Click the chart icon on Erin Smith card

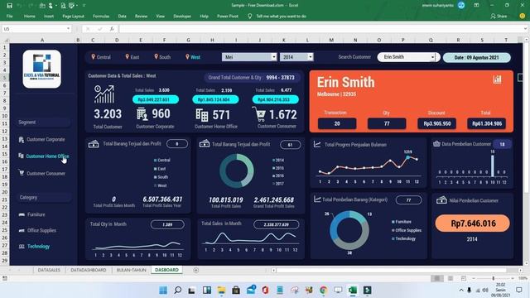[x=497, y=79]
